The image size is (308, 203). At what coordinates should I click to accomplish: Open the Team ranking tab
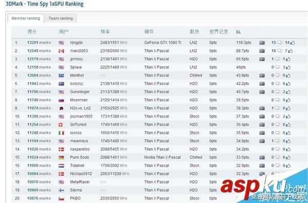(x=61, y=19)
